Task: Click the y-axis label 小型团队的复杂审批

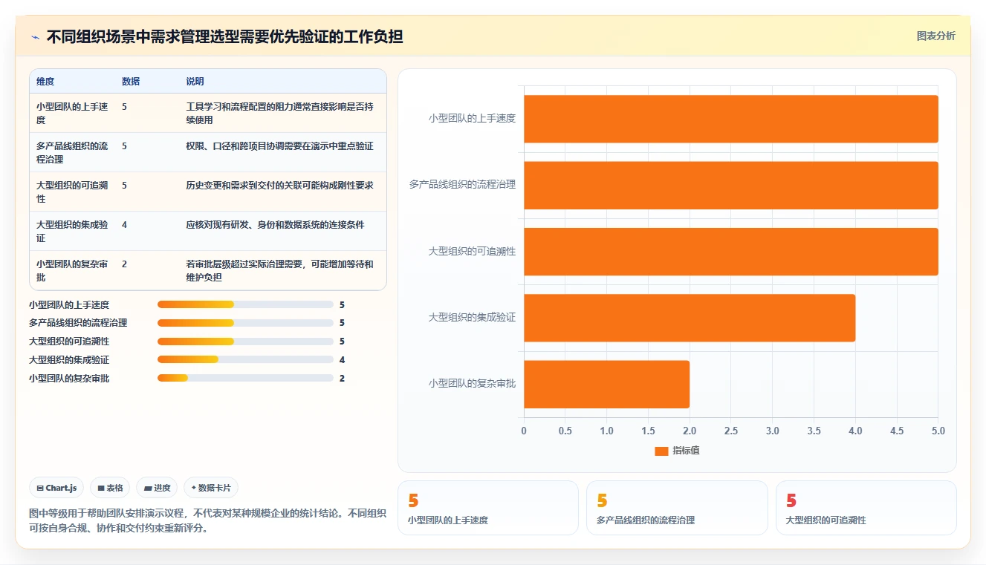Action: click(x=472, y=384)
